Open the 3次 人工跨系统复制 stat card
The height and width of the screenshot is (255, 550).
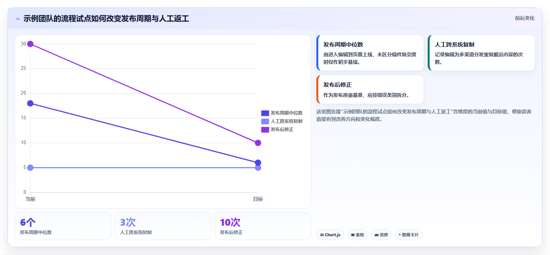point(163,226)
